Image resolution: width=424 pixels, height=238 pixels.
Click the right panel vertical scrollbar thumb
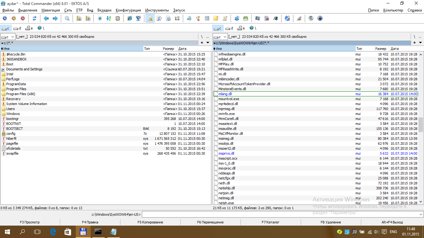click(x=421, y=125)
